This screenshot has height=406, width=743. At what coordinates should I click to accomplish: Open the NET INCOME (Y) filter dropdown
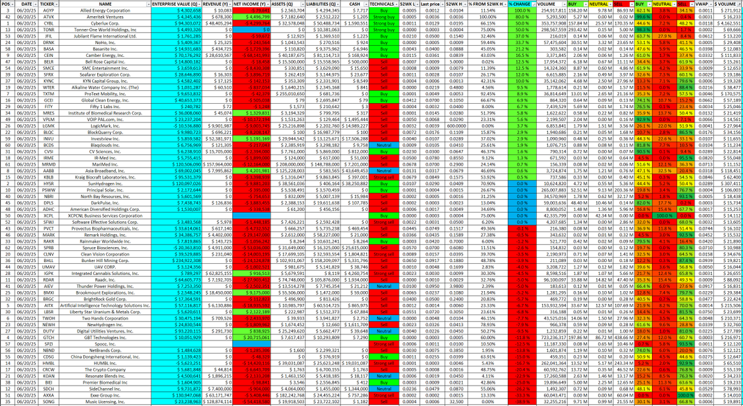[268, 4]
